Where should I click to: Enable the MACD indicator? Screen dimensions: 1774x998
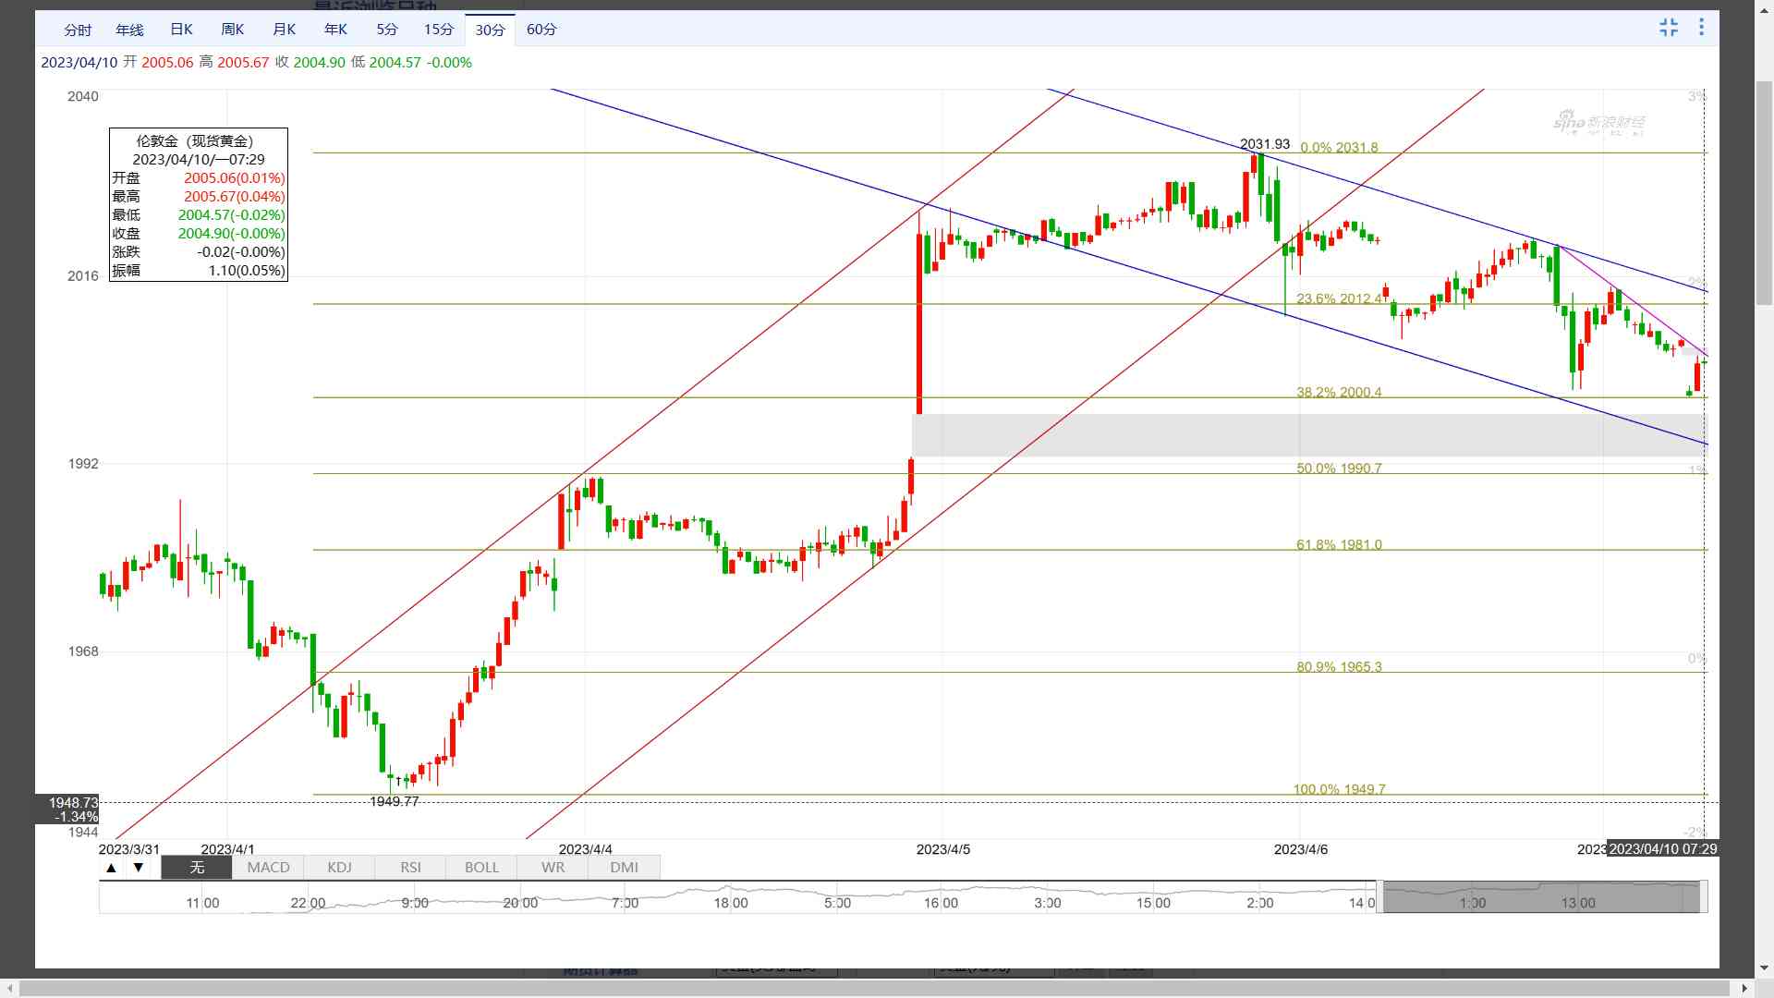coord(268,868)
